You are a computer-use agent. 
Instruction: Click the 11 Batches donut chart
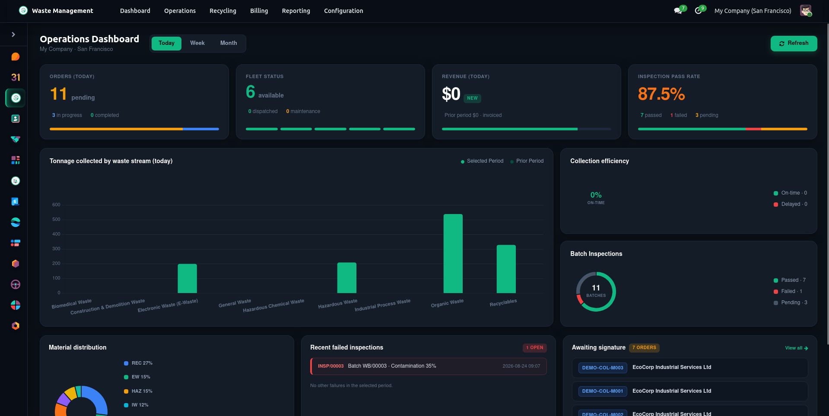tap(596, 292)
